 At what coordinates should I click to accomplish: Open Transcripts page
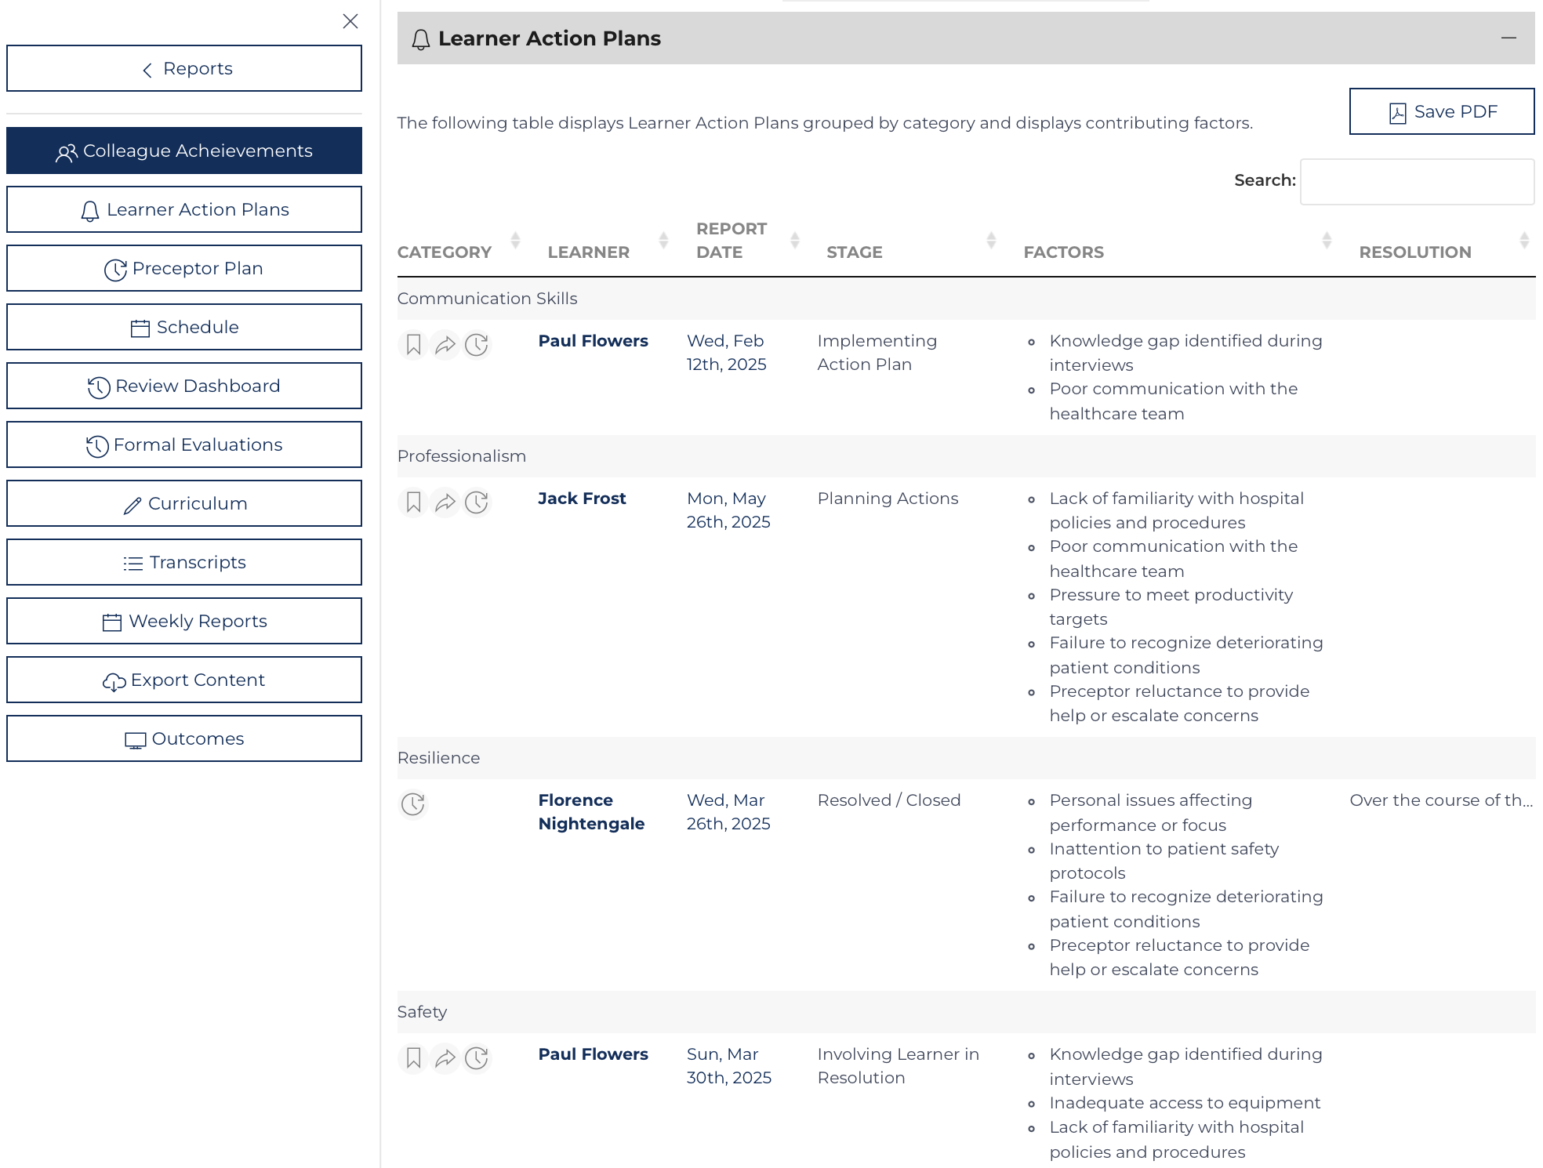point(184,562)
